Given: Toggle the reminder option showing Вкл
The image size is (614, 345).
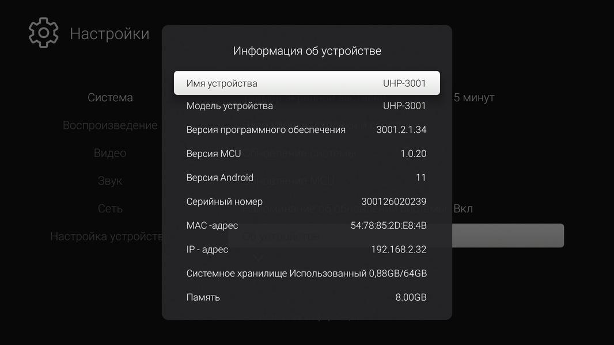Looking at the screenshot, I should coord(463,209).
